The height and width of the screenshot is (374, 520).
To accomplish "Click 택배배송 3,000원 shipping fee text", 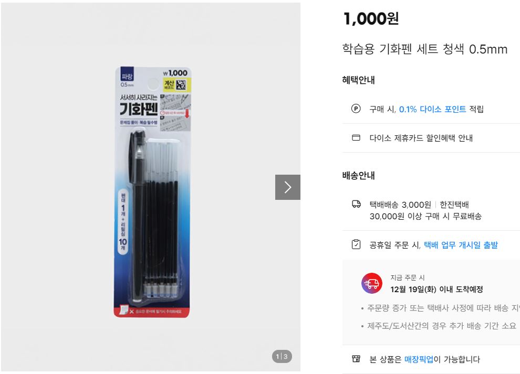I will tap(400, 205).
